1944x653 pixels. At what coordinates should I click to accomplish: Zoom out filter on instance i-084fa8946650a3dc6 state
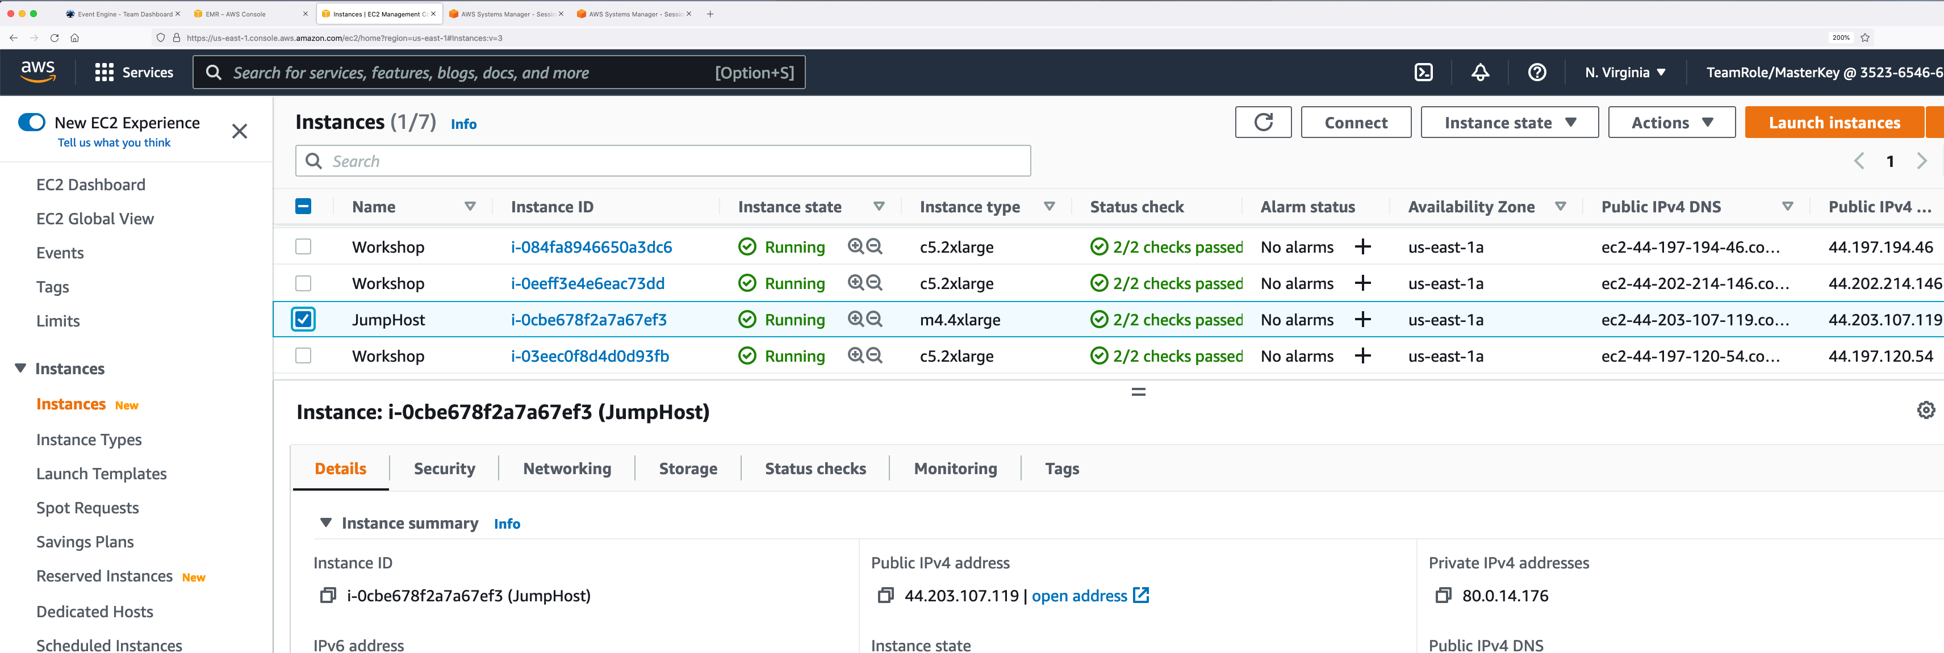(874, 246)
